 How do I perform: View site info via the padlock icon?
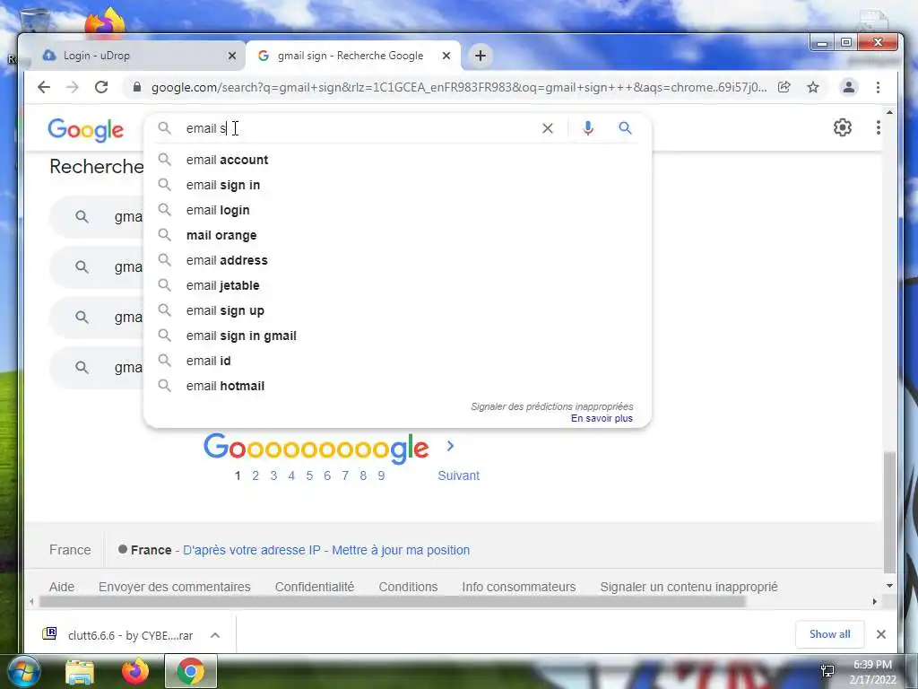(x=137, y=87)
